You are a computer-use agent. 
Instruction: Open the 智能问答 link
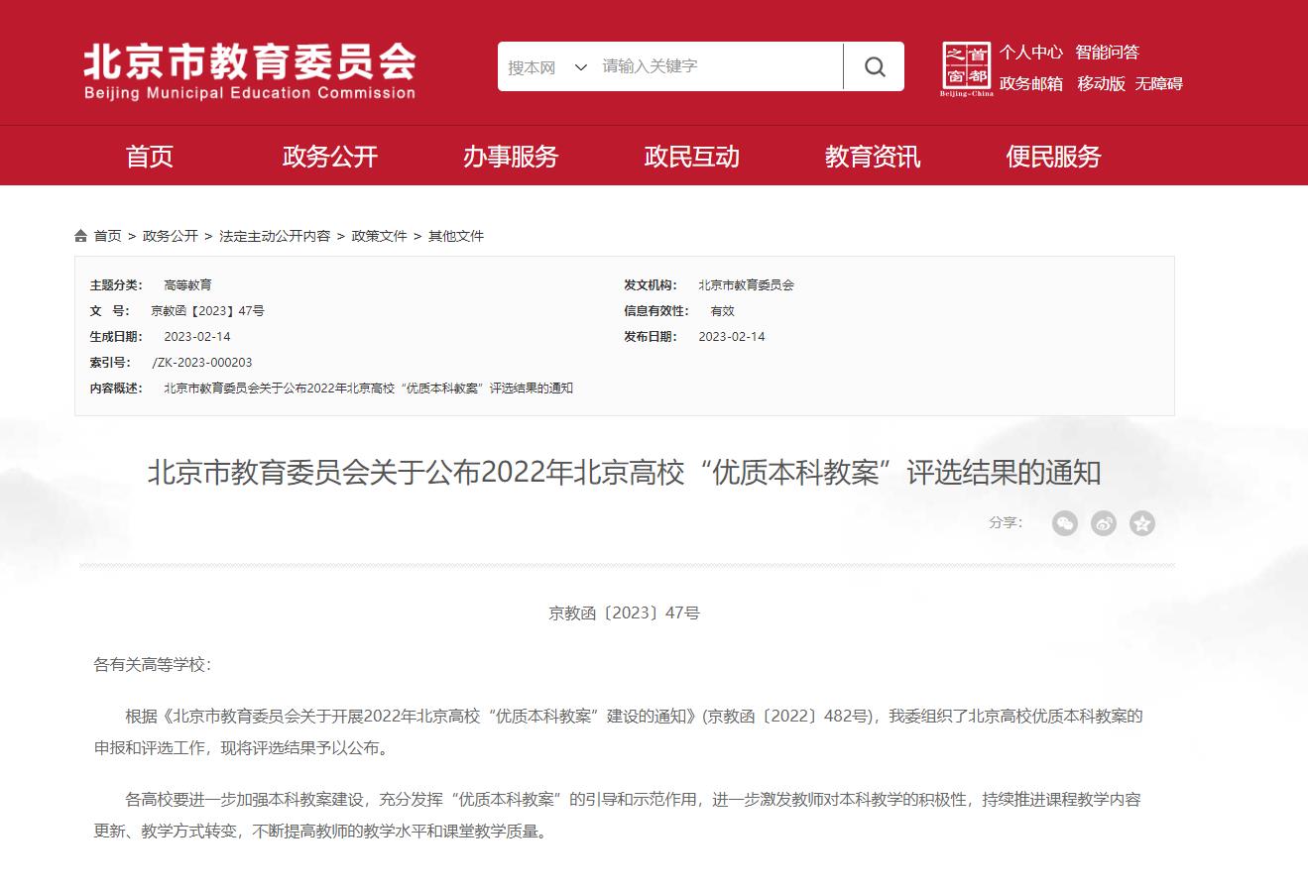(x=1108, y=53)
